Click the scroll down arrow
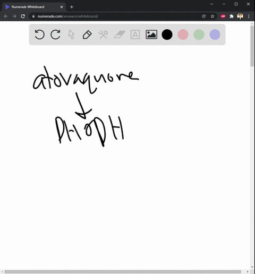 tap(252, 267)
